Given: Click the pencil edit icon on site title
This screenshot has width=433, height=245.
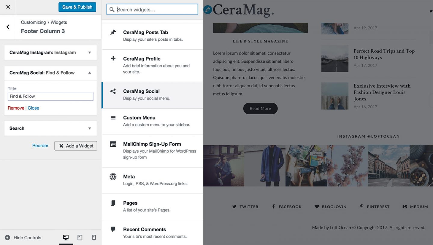Looking at the screenshot, I should (x=207, y=9).
